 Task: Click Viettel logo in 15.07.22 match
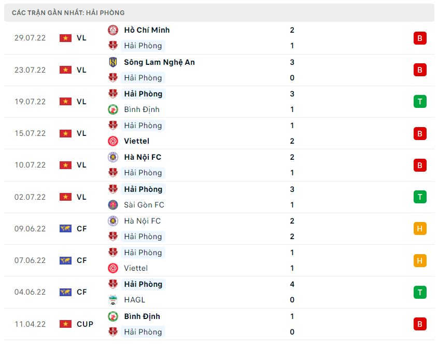112,141
